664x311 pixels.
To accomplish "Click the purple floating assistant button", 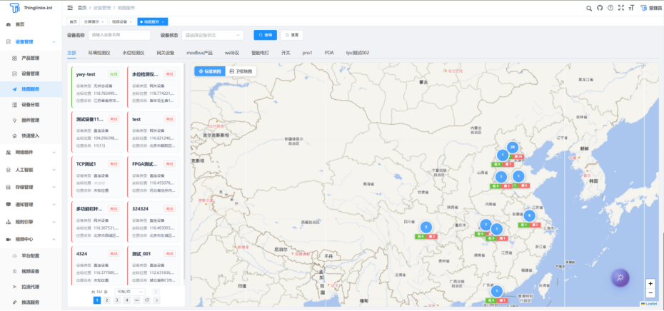I will pyautogui.click(x=620, y=277).
